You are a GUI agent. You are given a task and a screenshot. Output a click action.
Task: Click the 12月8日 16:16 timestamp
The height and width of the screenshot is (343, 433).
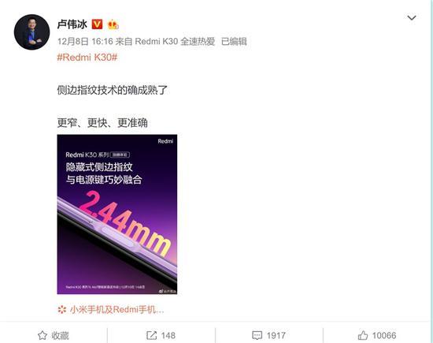tap(85, 42)
